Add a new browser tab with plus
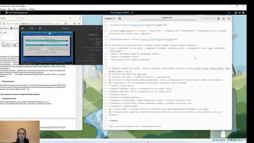 point(22,18)
